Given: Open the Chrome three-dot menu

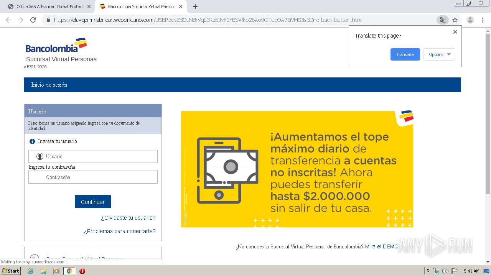Looking at the screenshot, I should click(x=483, y=20).
